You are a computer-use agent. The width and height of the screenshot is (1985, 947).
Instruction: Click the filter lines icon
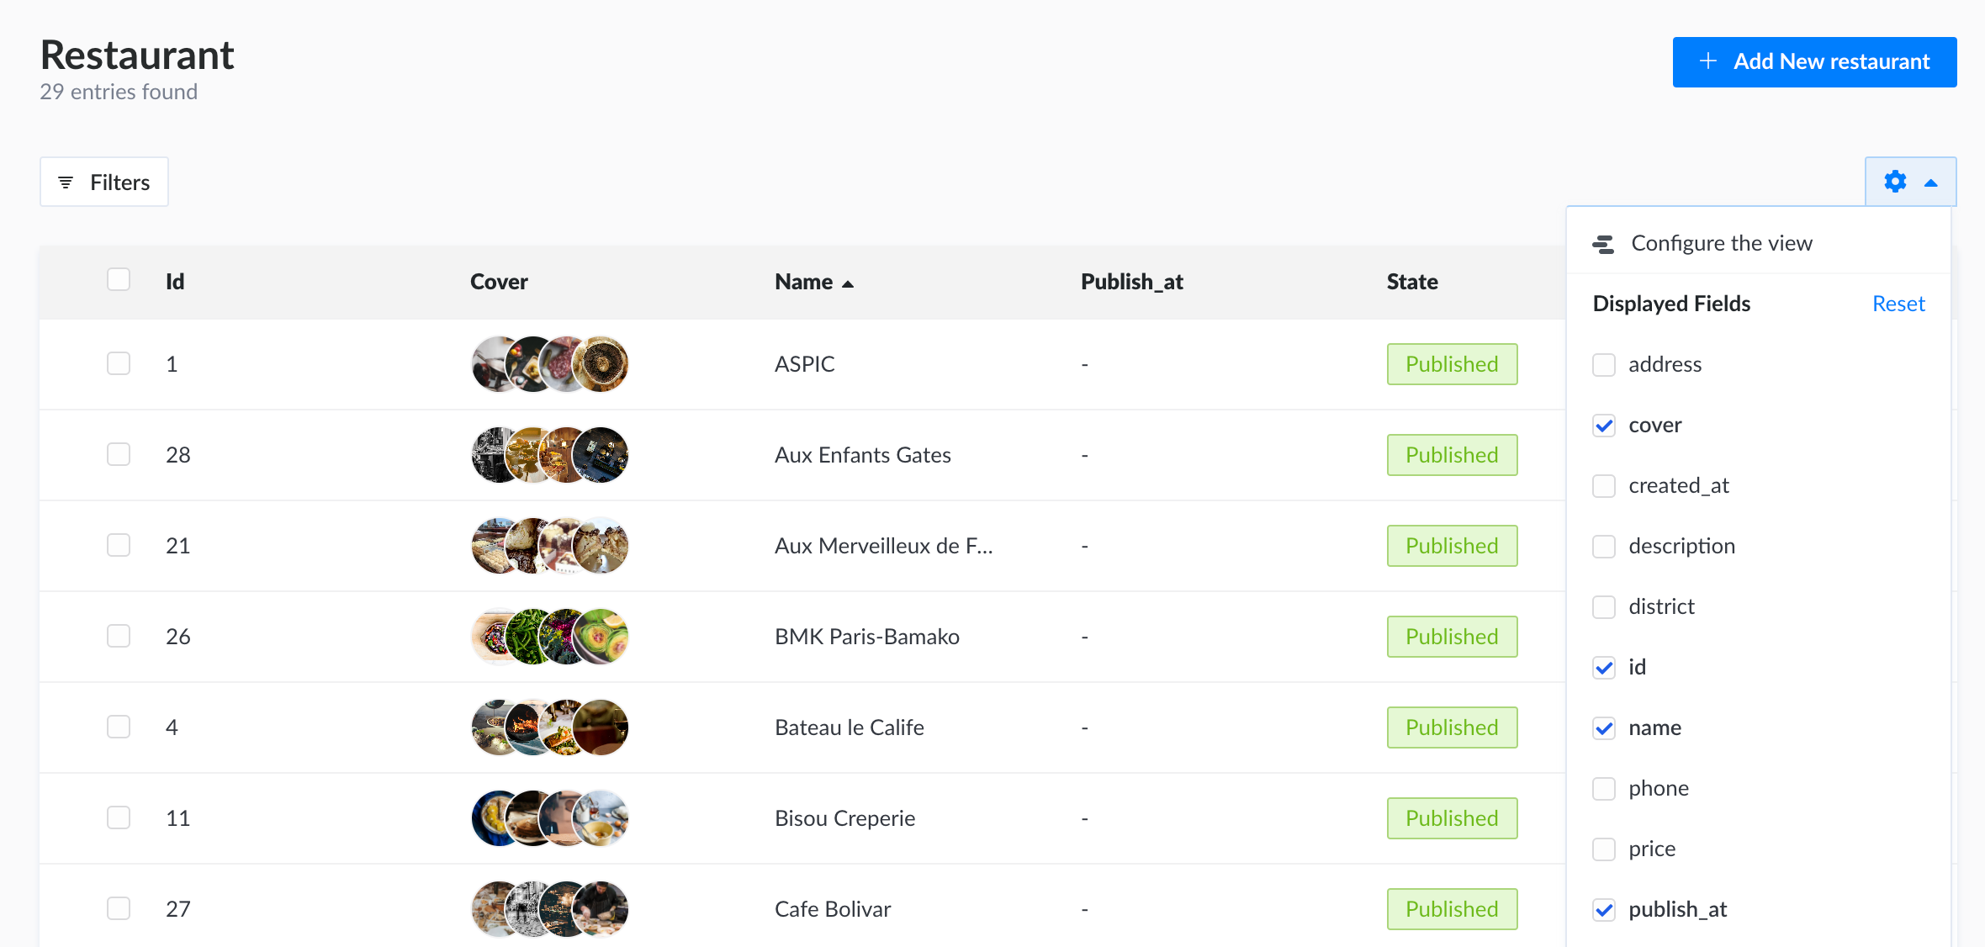pos(66,183)
